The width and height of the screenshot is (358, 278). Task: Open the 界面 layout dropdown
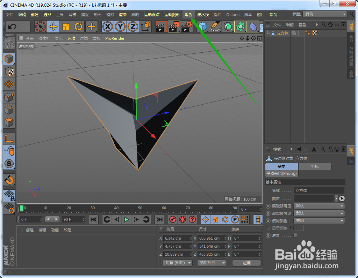click(325, 14)
